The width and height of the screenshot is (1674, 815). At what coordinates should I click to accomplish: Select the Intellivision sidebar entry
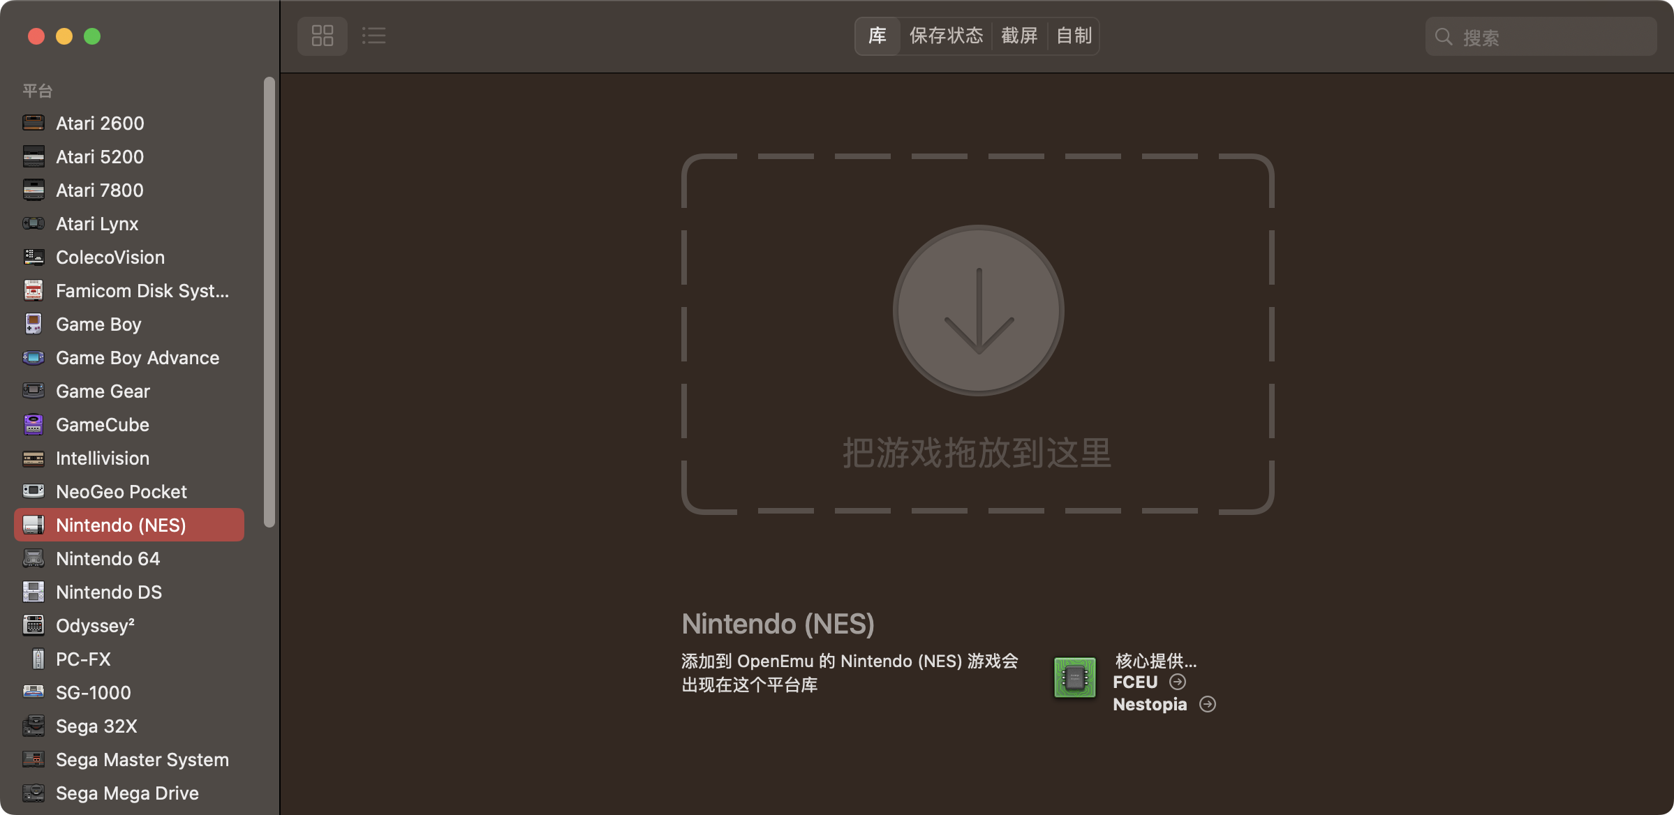(x=102, y=458)
